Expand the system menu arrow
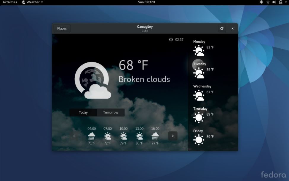Screen dimensions: 289x181 (285, 2)
